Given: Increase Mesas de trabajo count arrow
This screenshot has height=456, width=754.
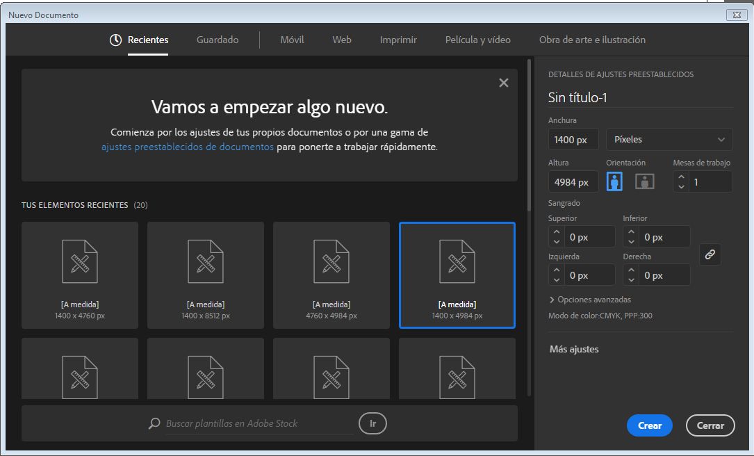Looking at the screenshot, I should point(681,177).
